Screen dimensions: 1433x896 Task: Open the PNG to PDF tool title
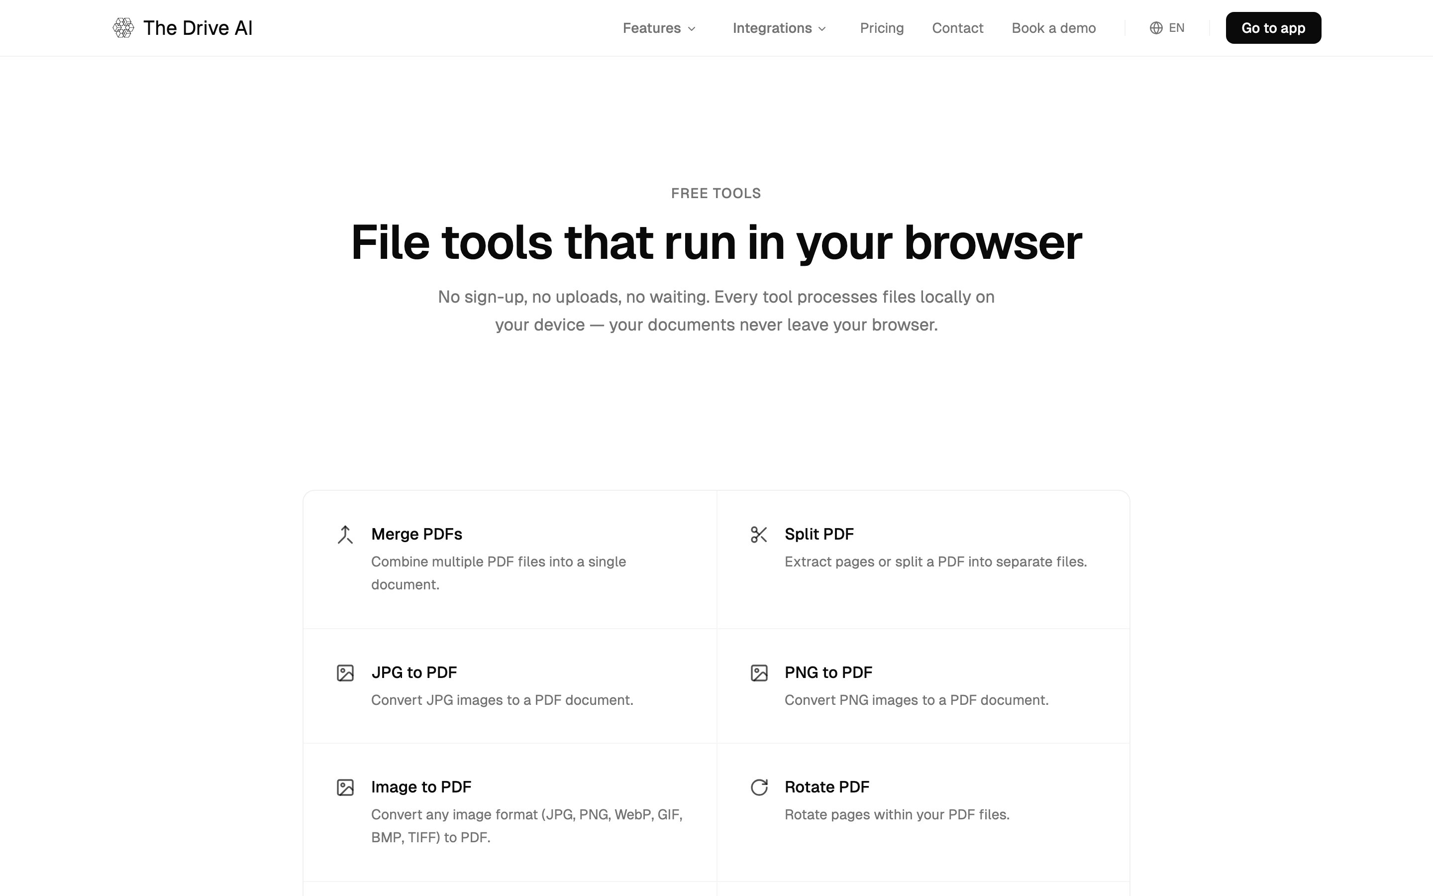click(x=828, y=672)
